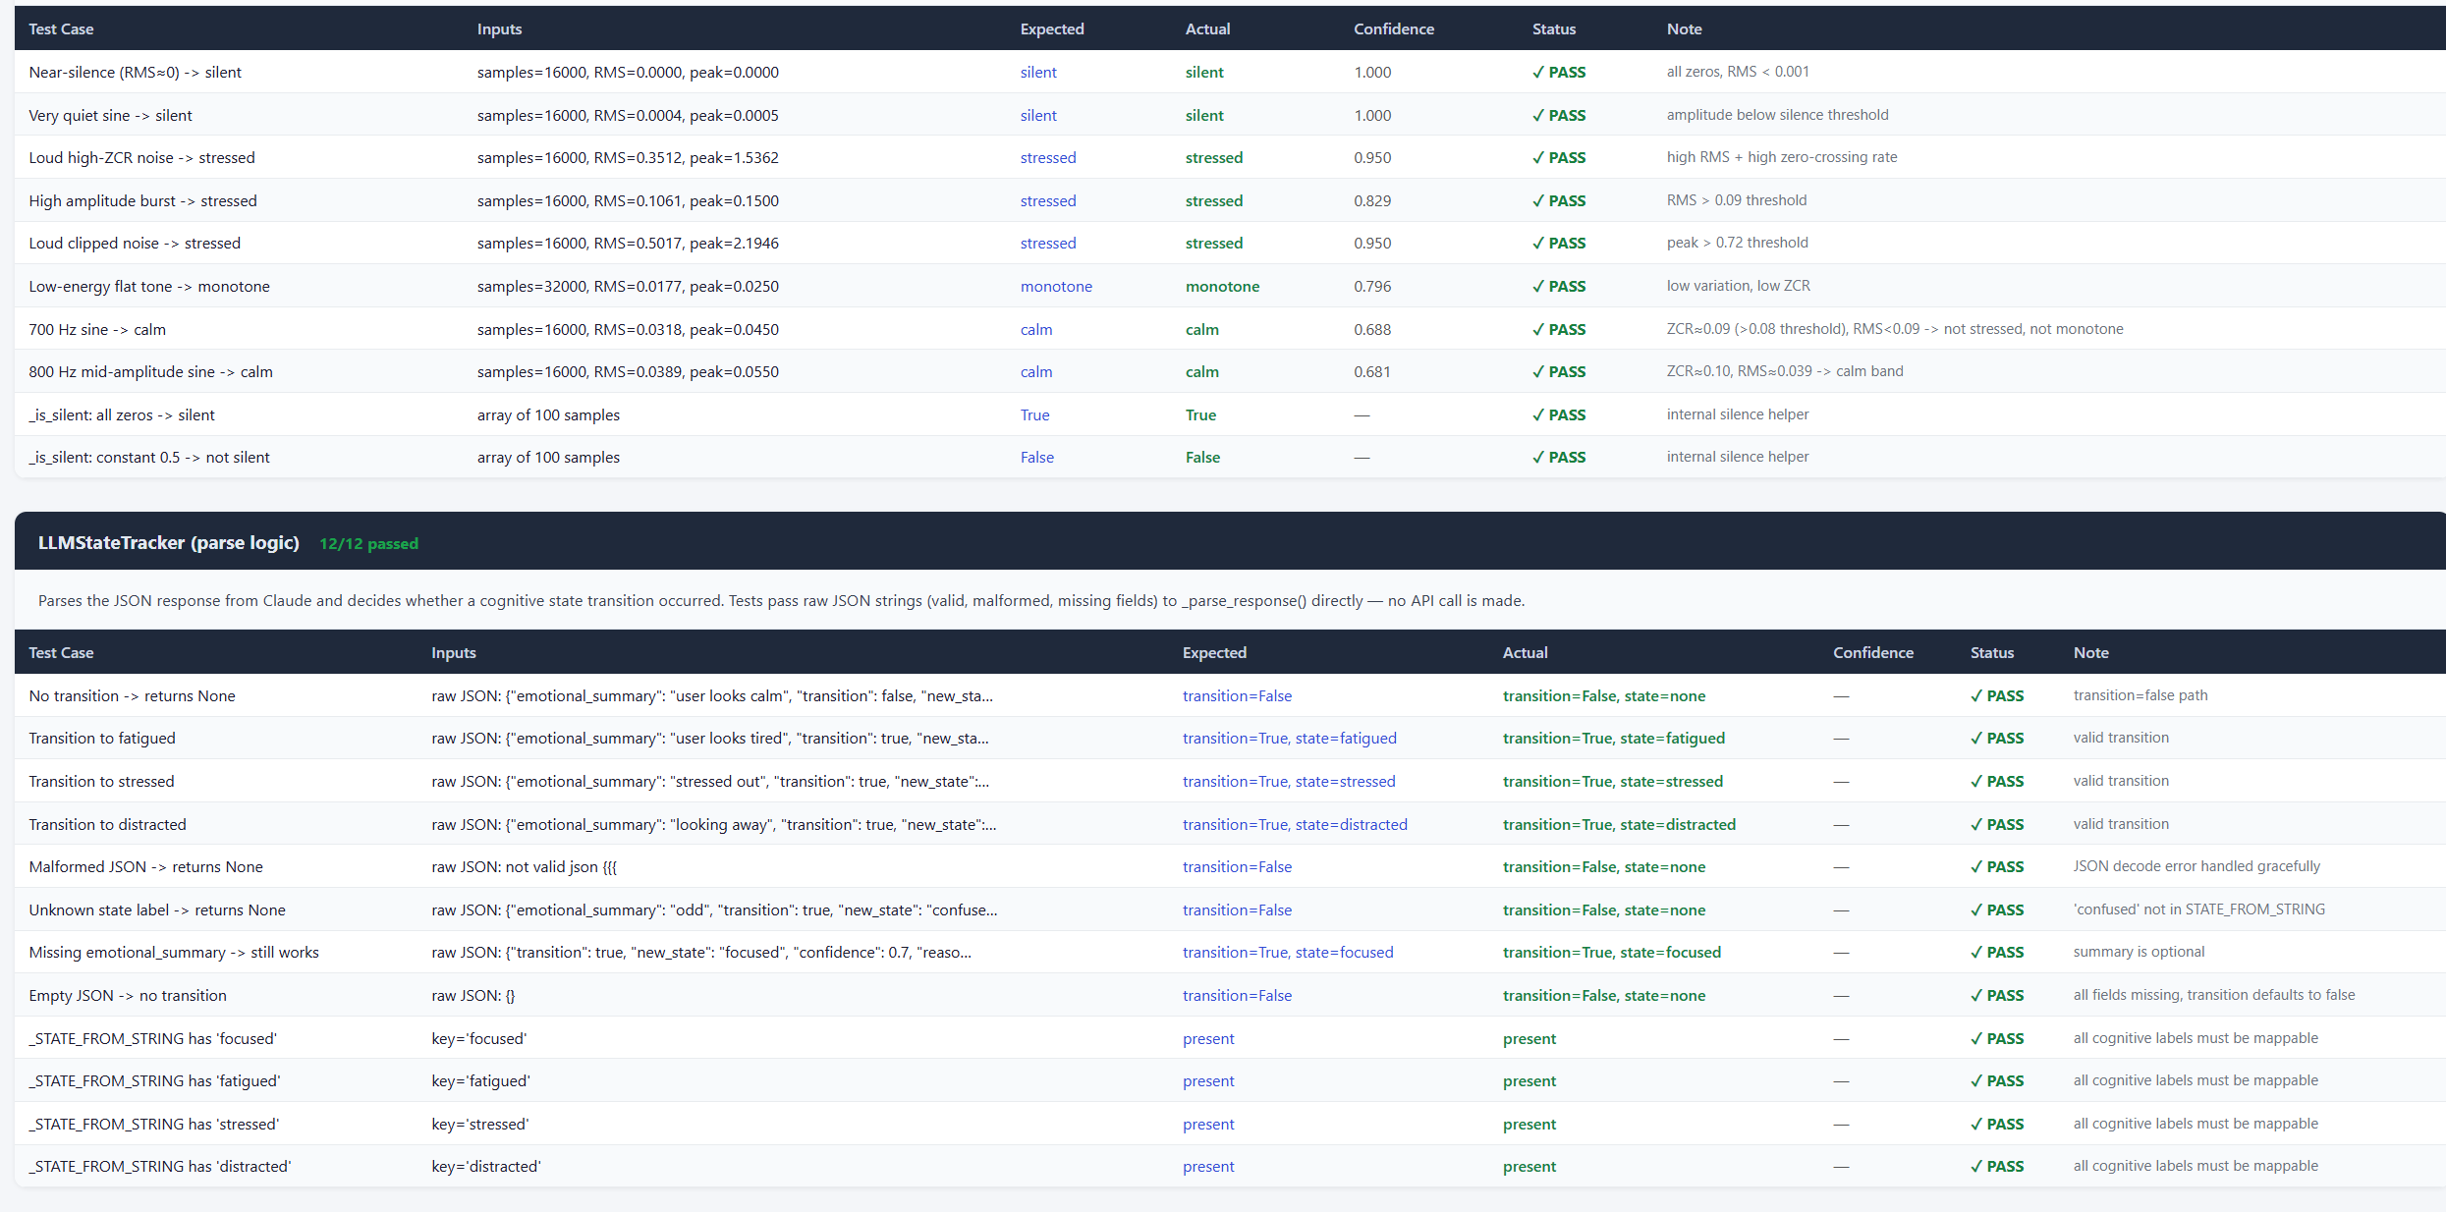Click note 'JSON decode error handled gracefully'
The image size is (2446, 1212).
coord(2196,866)
